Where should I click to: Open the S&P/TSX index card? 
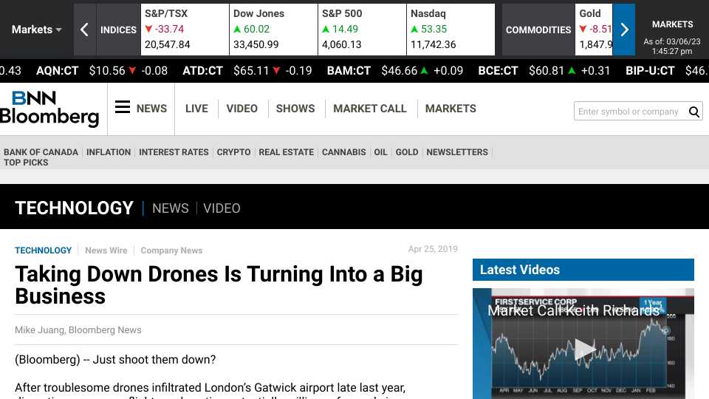coord(185,30)
